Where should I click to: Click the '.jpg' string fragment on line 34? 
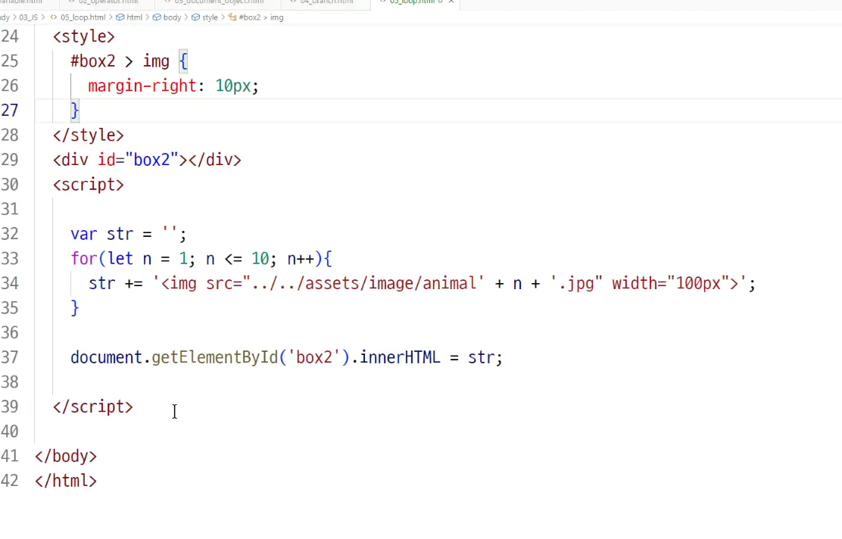pyautogui.click(x=577, y=283)
